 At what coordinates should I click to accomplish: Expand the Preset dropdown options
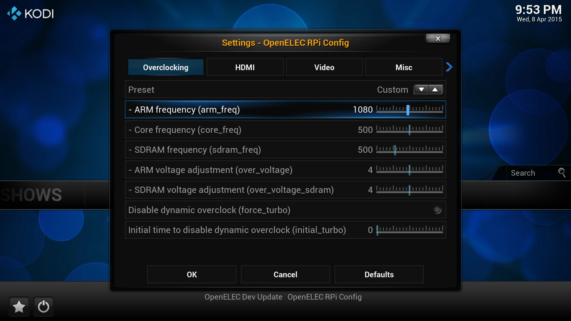[422, 89]
